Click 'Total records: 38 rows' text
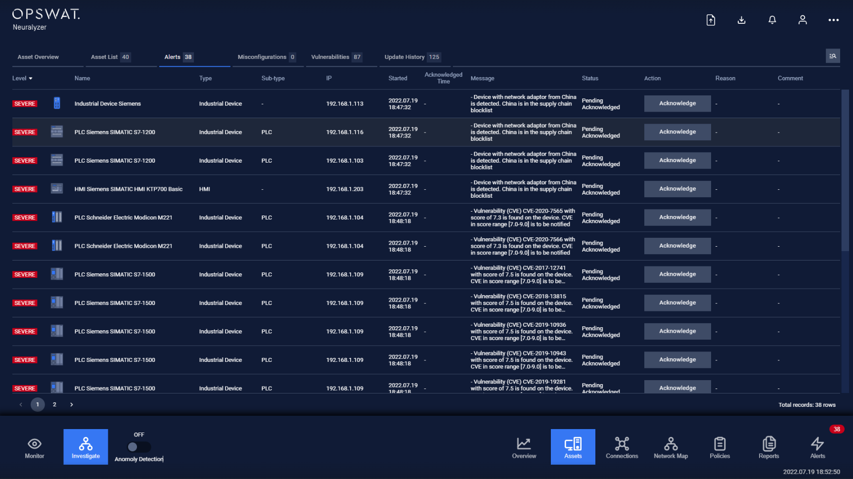This screenshot has width=853, height=479. pos(807,405)
